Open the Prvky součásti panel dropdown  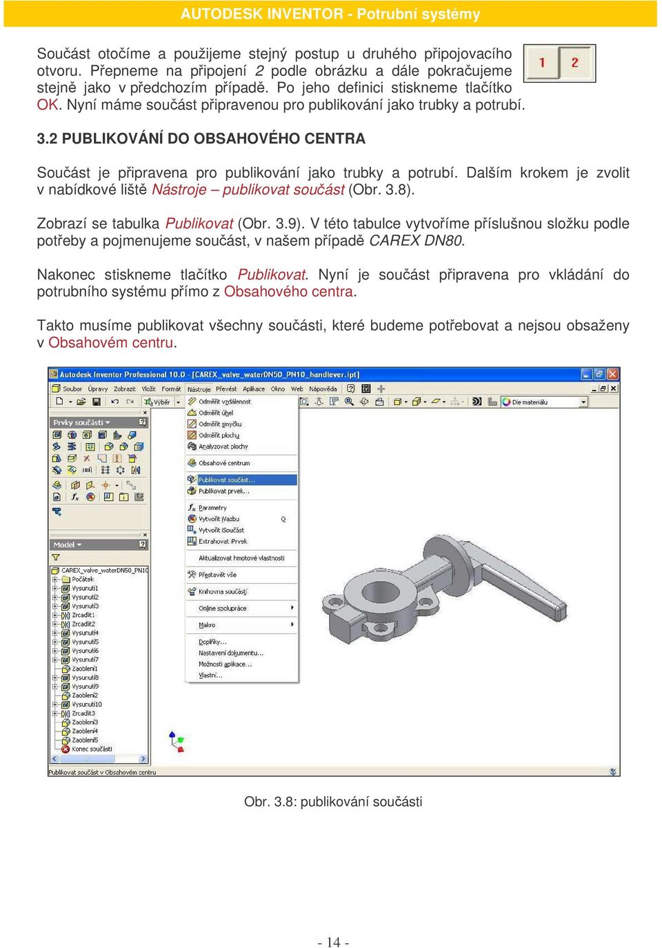[x=108, y=422]
